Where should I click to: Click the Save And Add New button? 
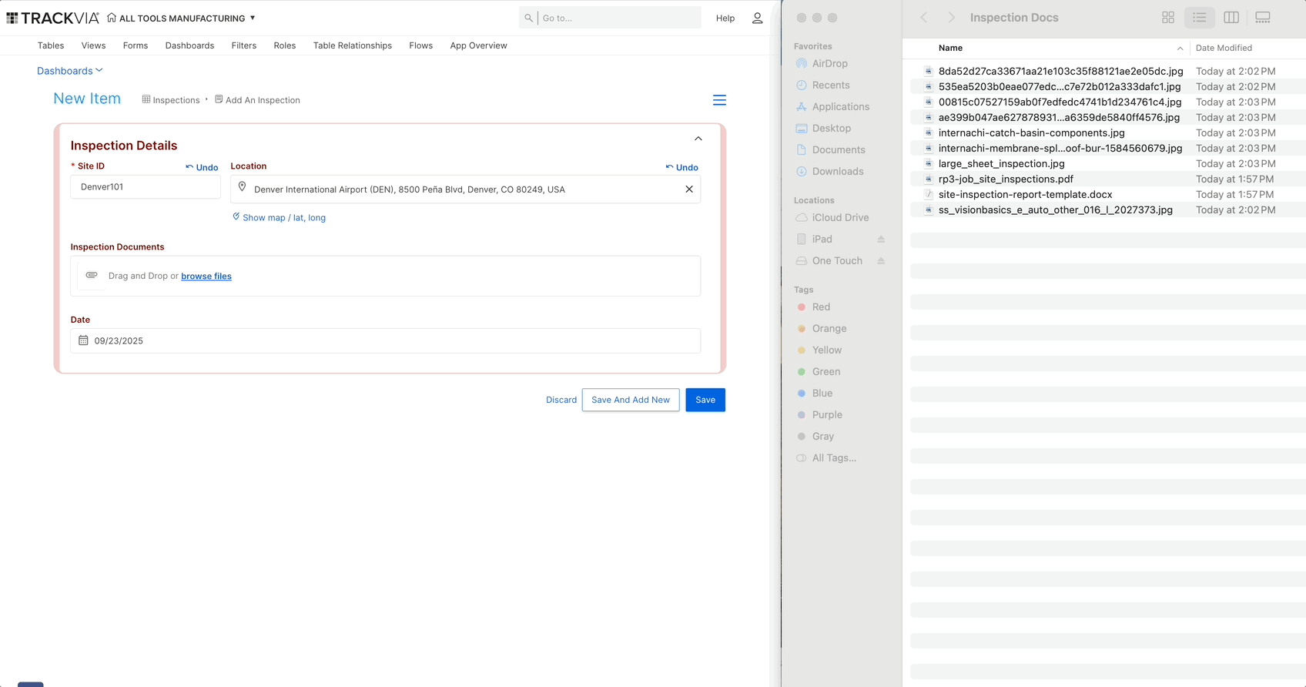point(630,400)
